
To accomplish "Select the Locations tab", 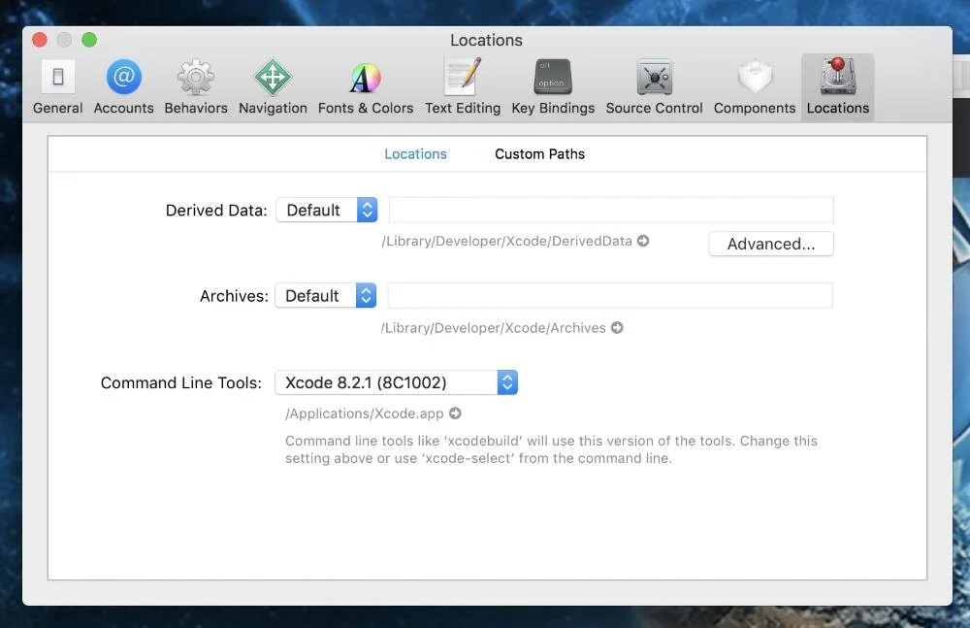I will pos(415,153).
